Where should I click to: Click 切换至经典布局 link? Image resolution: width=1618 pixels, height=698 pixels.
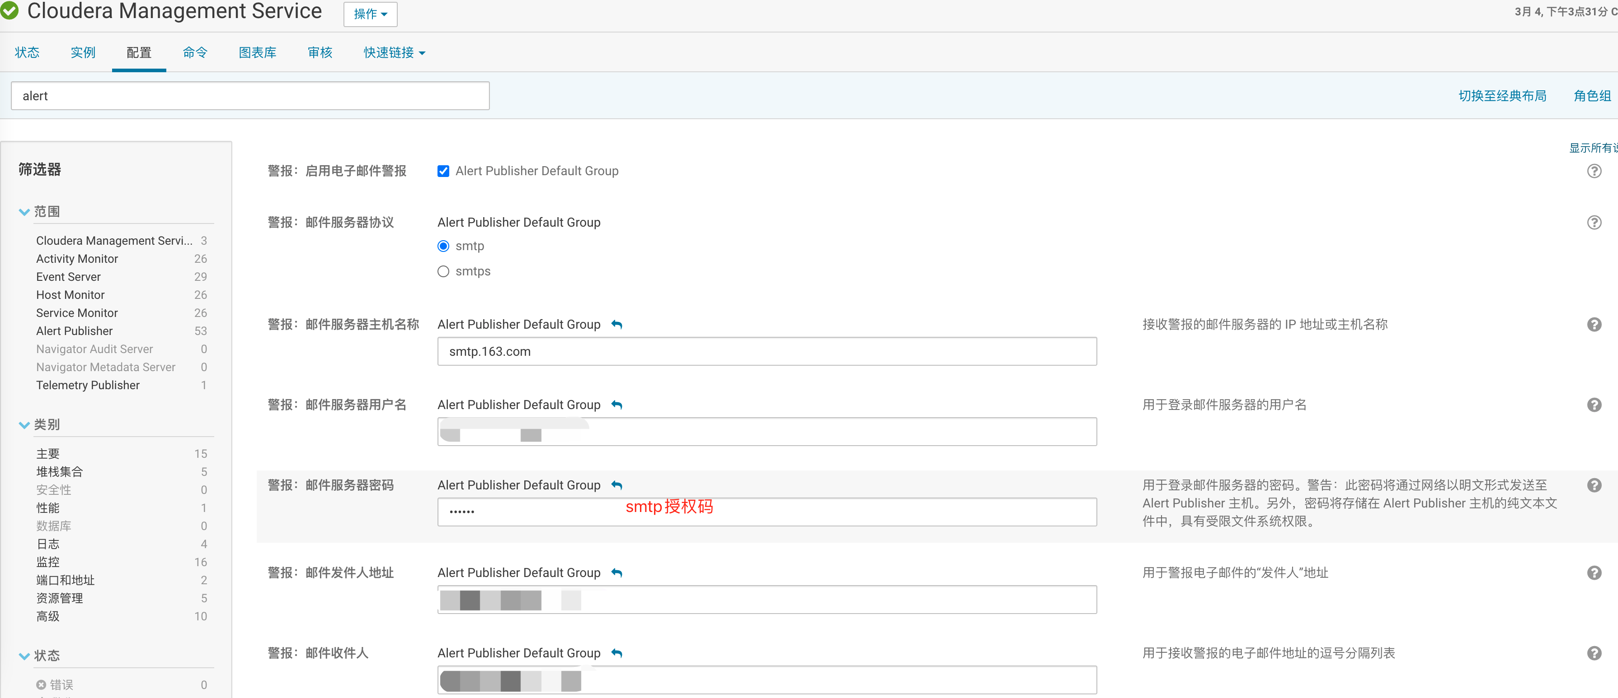(1502, 96)
